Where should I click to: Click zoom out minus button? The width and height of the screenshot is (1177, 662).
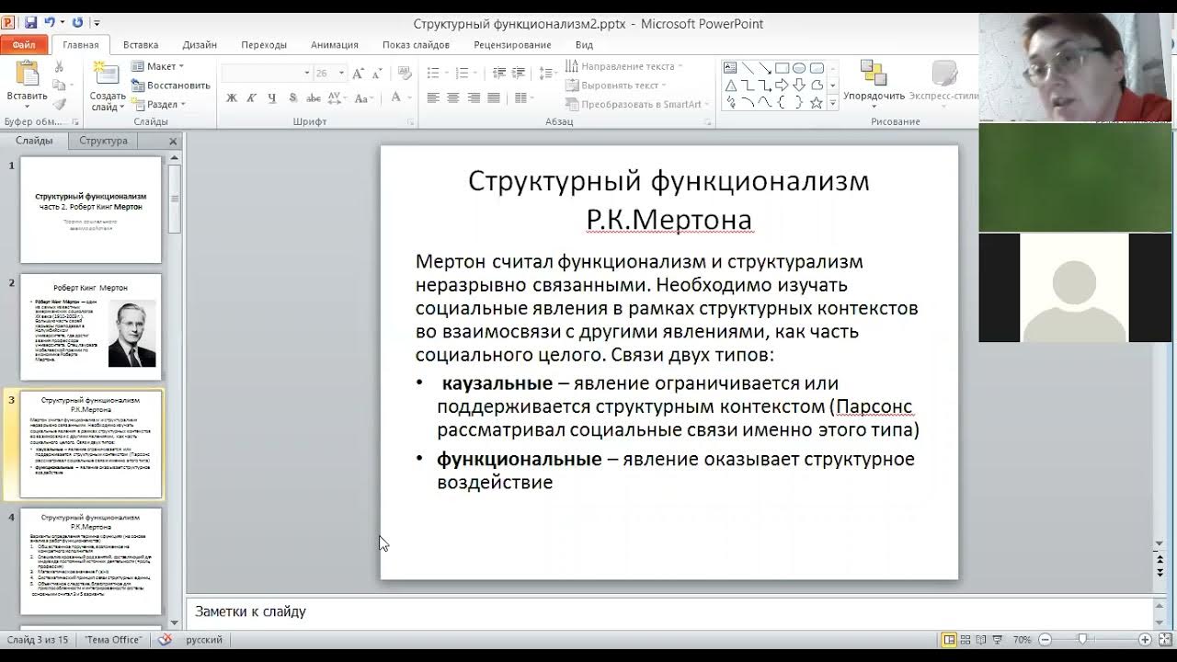click(1046, 639)
